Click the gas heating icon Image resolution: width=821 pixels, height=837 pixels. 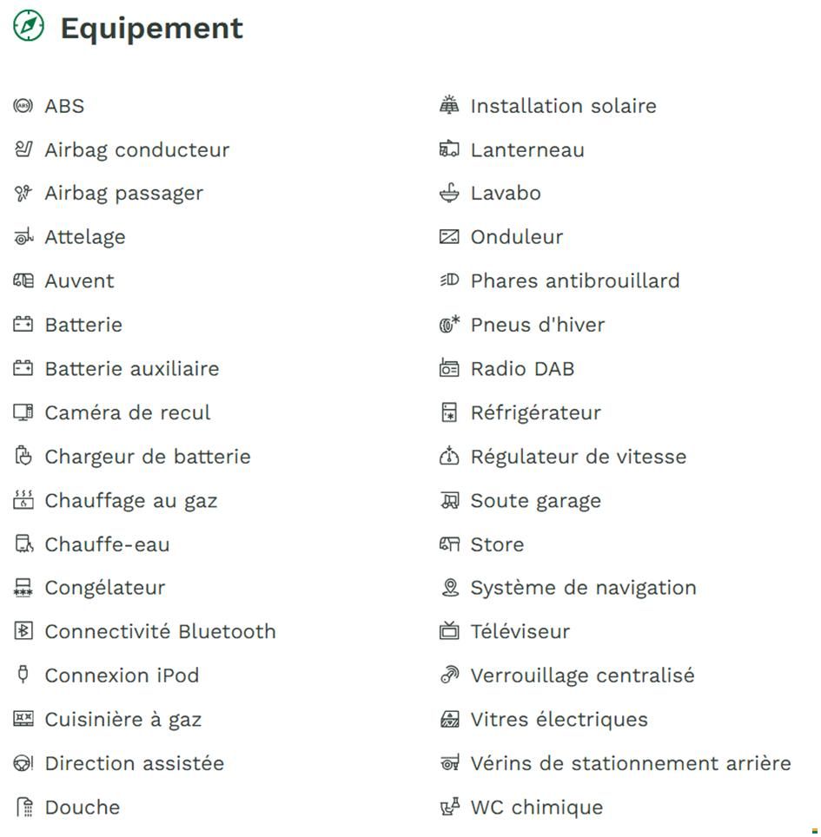(23, 500)
